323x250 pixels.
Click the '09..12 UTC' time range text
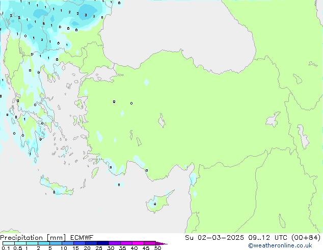pos(268,238)
